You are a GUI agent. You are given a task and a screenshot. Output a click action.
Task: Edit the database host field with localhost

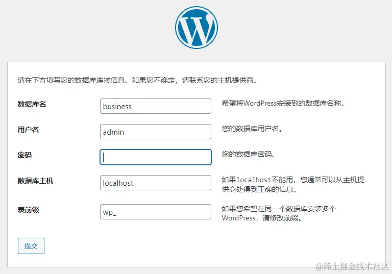156,183
